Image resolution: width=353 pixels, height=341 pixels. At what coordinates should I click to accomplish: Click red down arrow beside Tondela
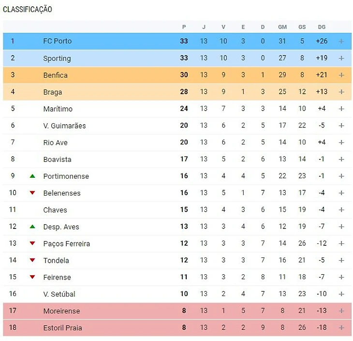[x=32, y=260]
